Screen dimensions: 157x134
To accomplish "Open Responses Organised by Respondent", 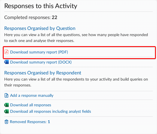I will click(x=43, y=73).
